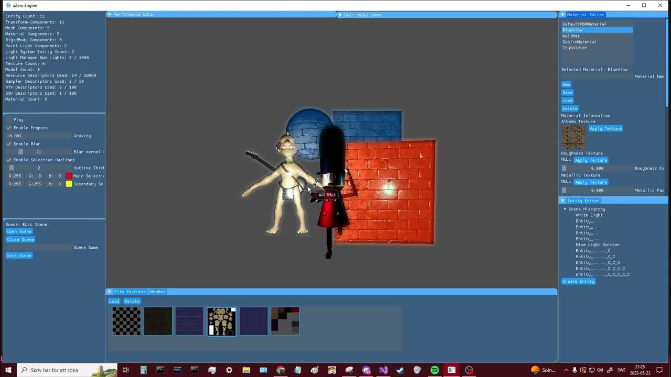Collapse the Dear ImGui Demo window
Viewport: 671px width, 377px height.
click(340, 15)
